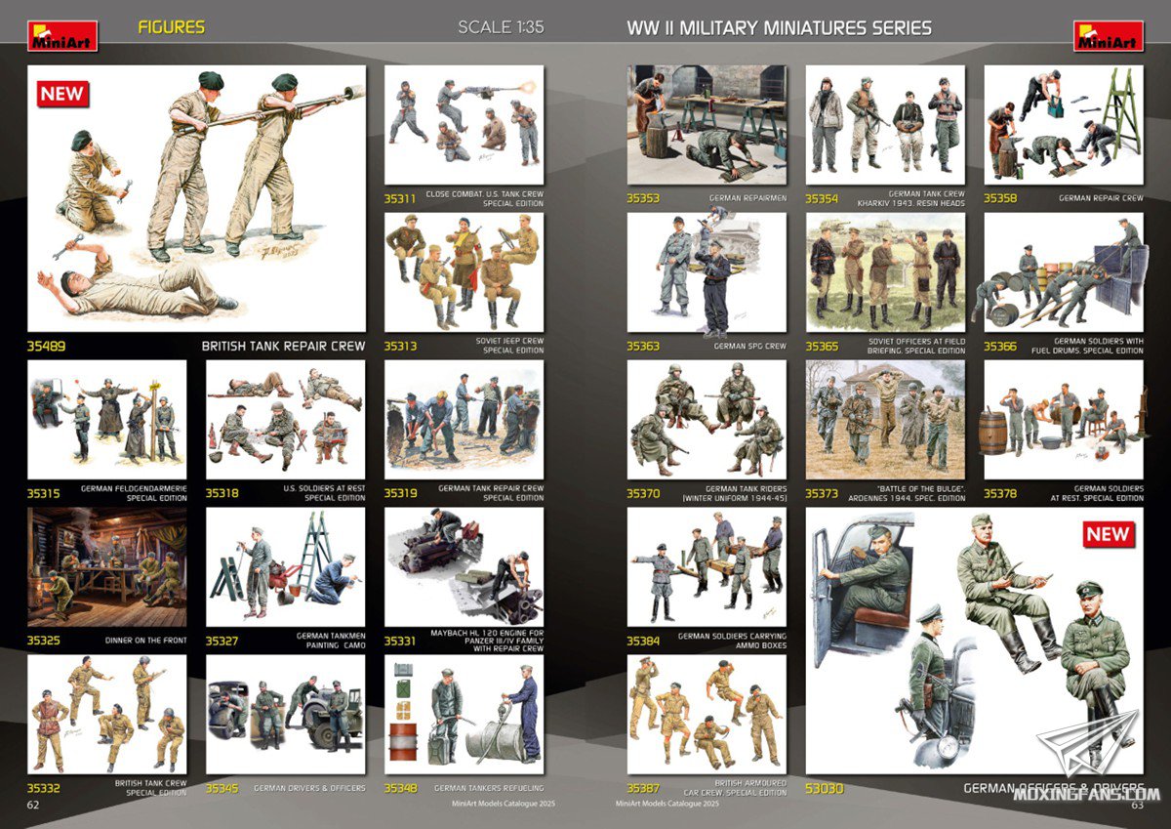Click product number 35373
1171x829 pixels.
(x=823, y=493)
